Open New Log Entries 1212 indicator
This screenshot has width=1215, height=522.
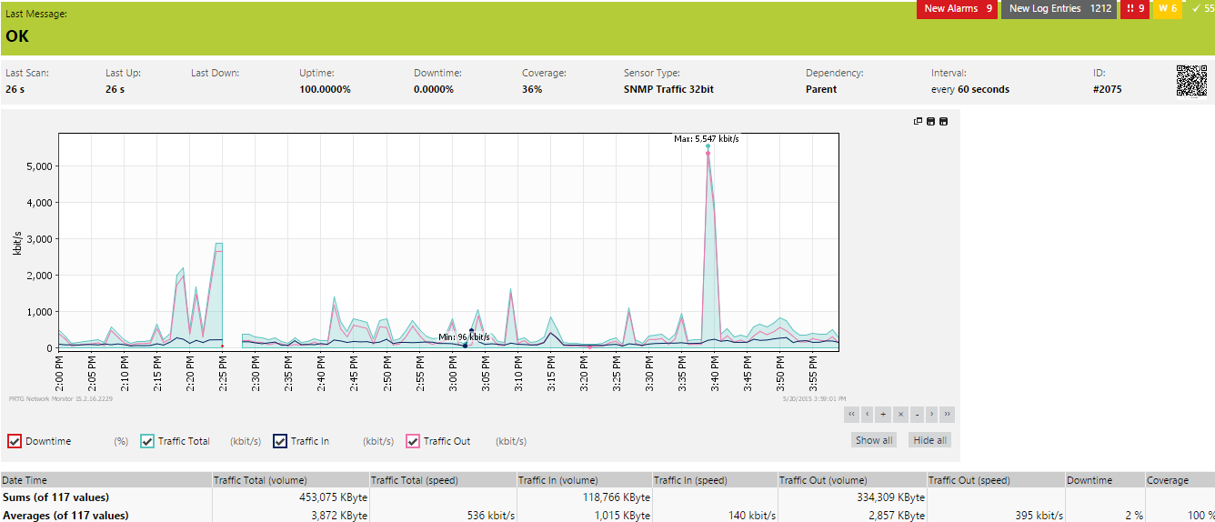point(1059,8)
